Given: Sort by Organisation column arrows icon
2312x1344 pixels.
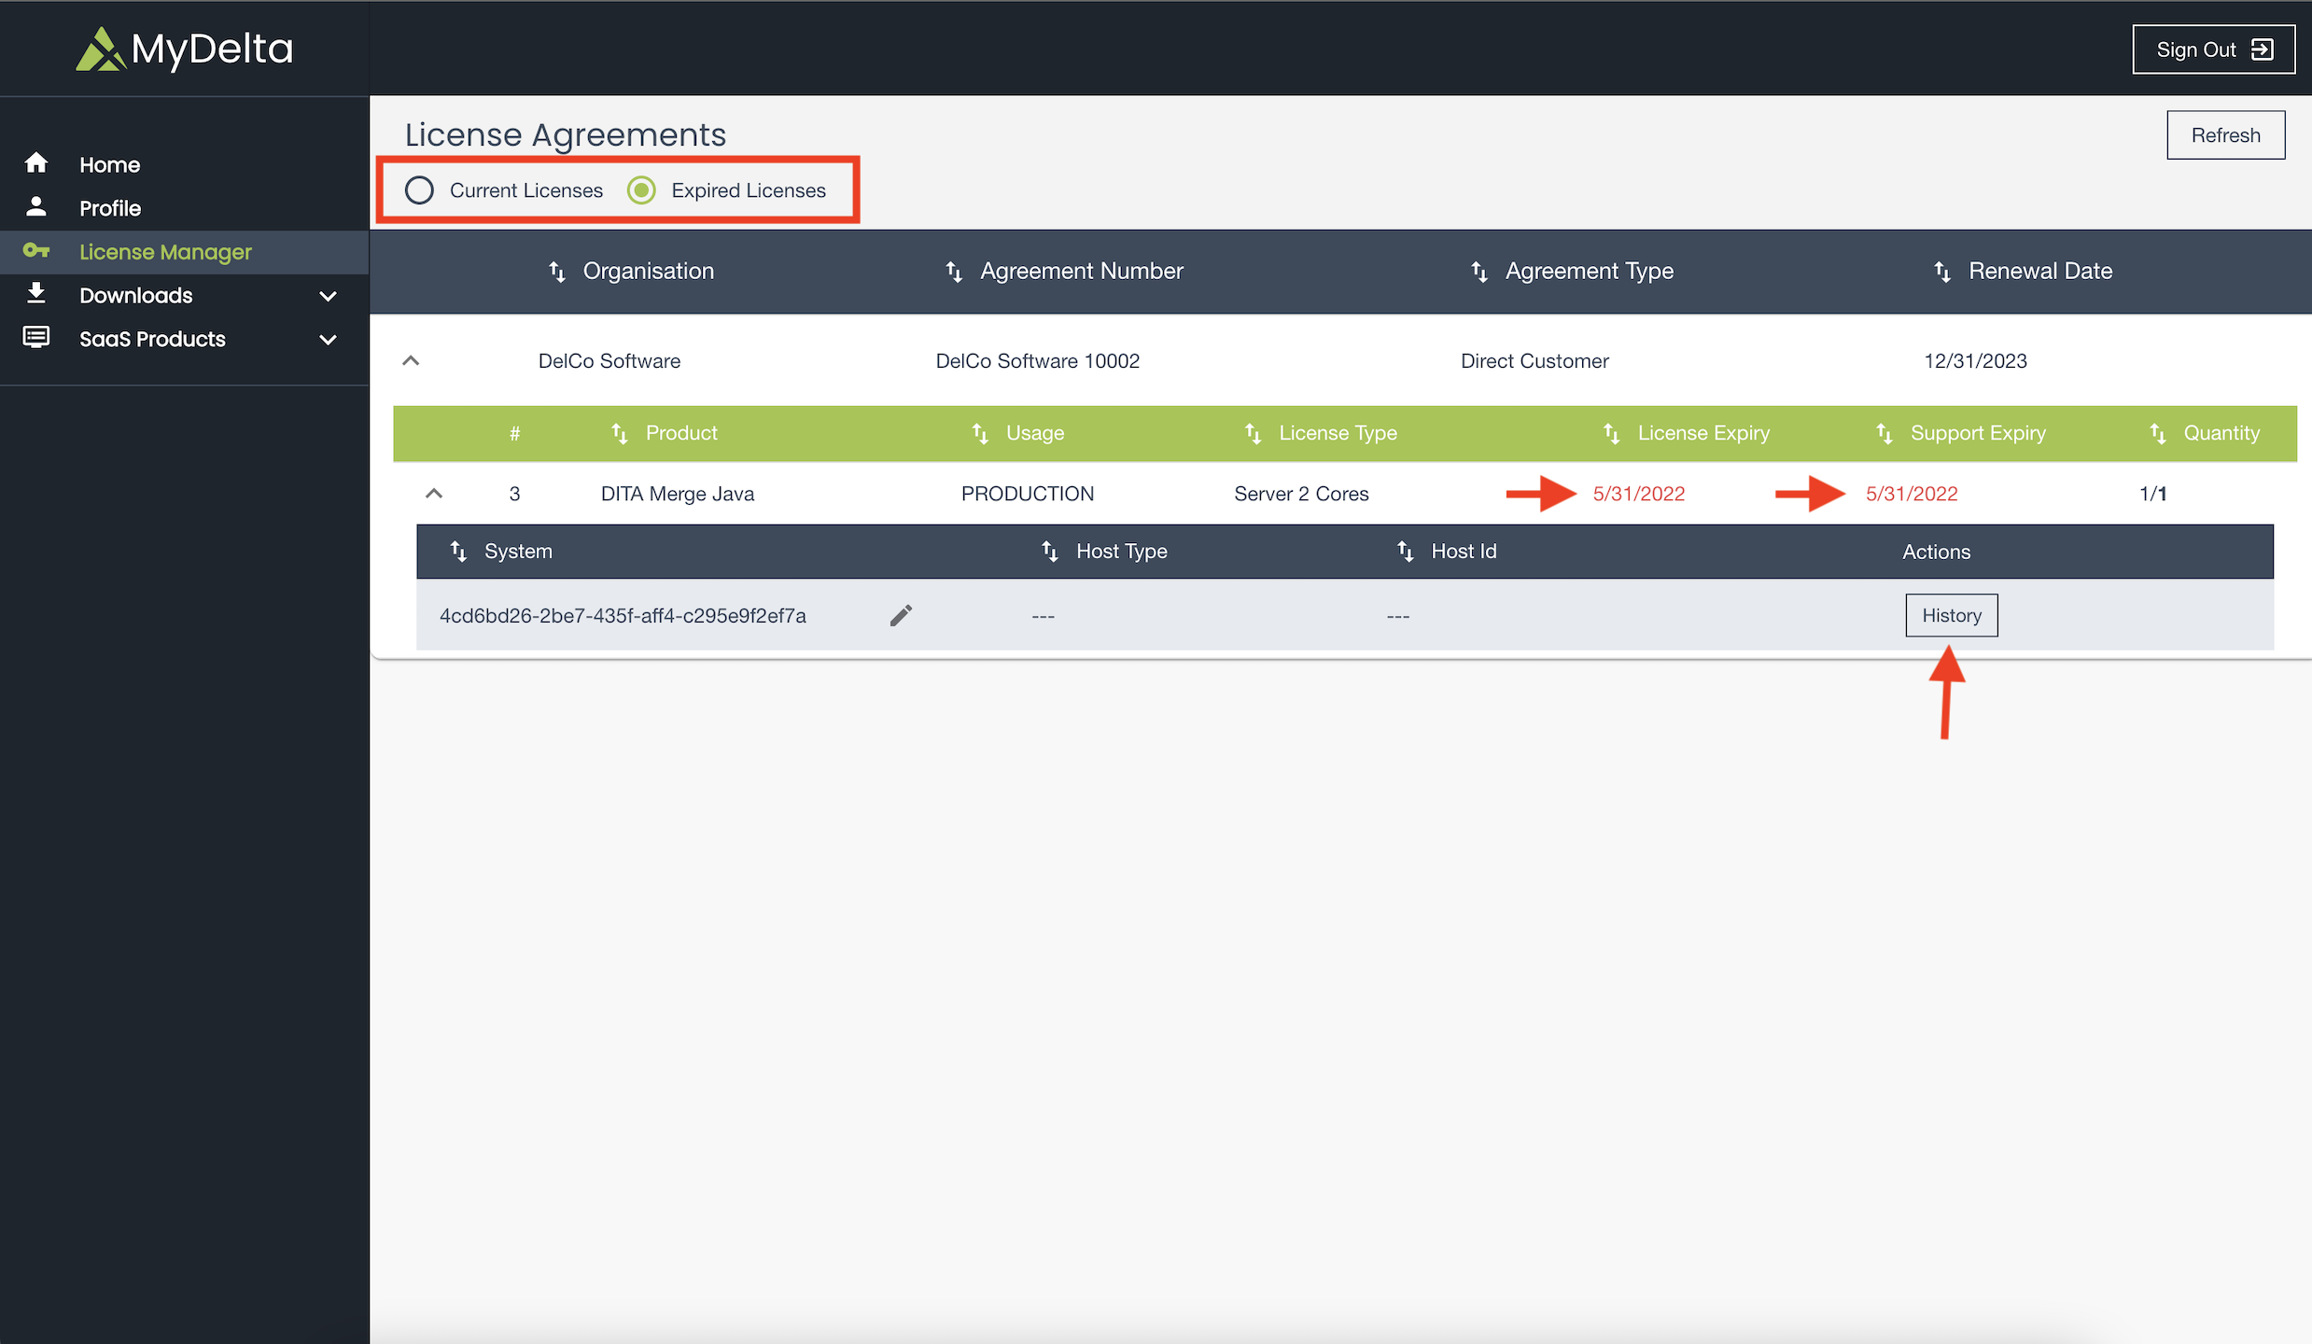Looking at the screenshot, I should point(557,271).
